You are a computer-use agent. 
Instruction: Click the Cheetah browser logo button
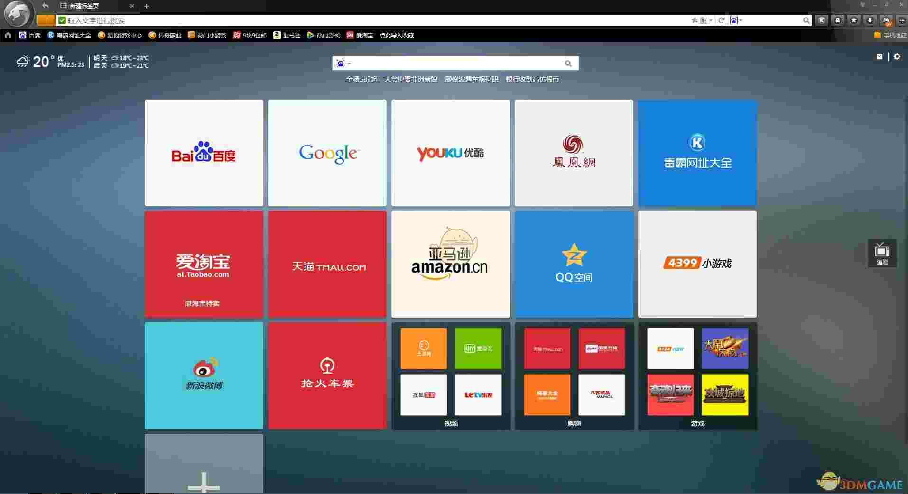[x=18, y=14]
